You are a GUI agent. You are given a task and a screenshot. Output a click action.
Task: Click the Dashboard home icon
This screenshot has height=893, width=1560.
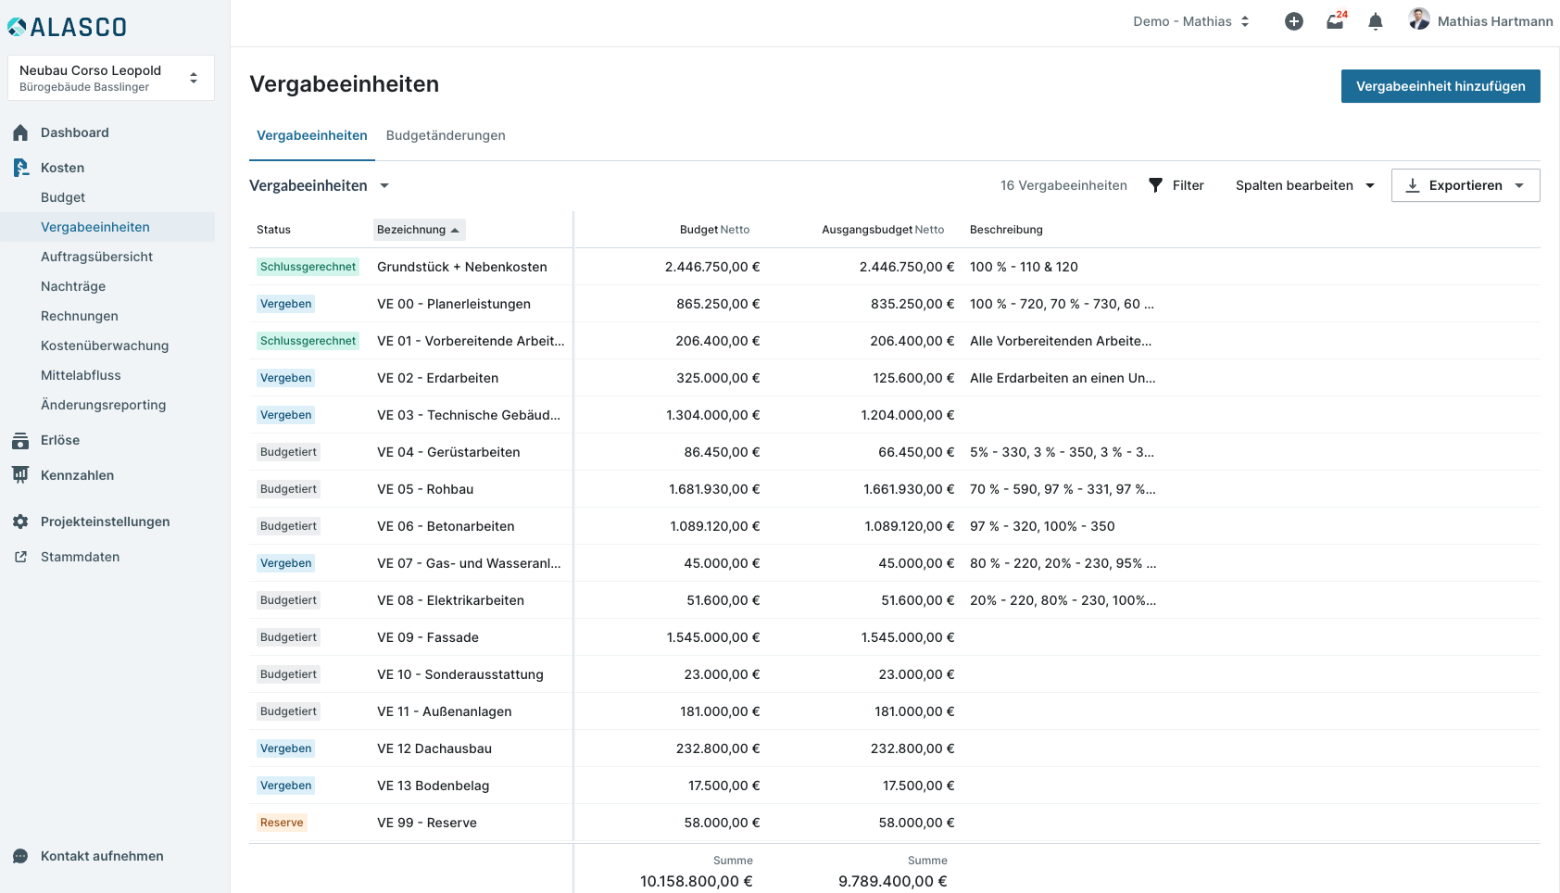coord(20,132)
